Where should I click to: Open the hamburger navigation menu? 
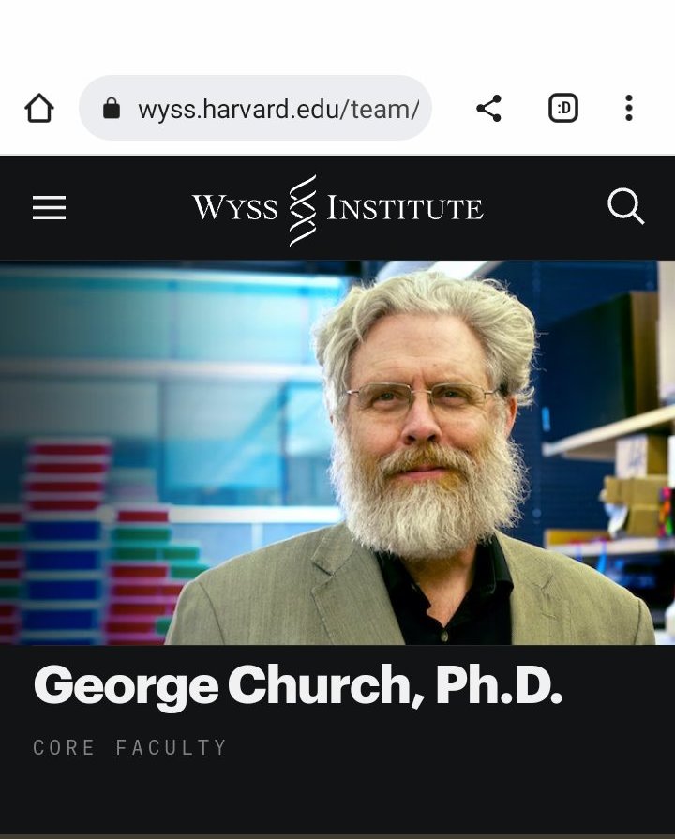point(49,207)
